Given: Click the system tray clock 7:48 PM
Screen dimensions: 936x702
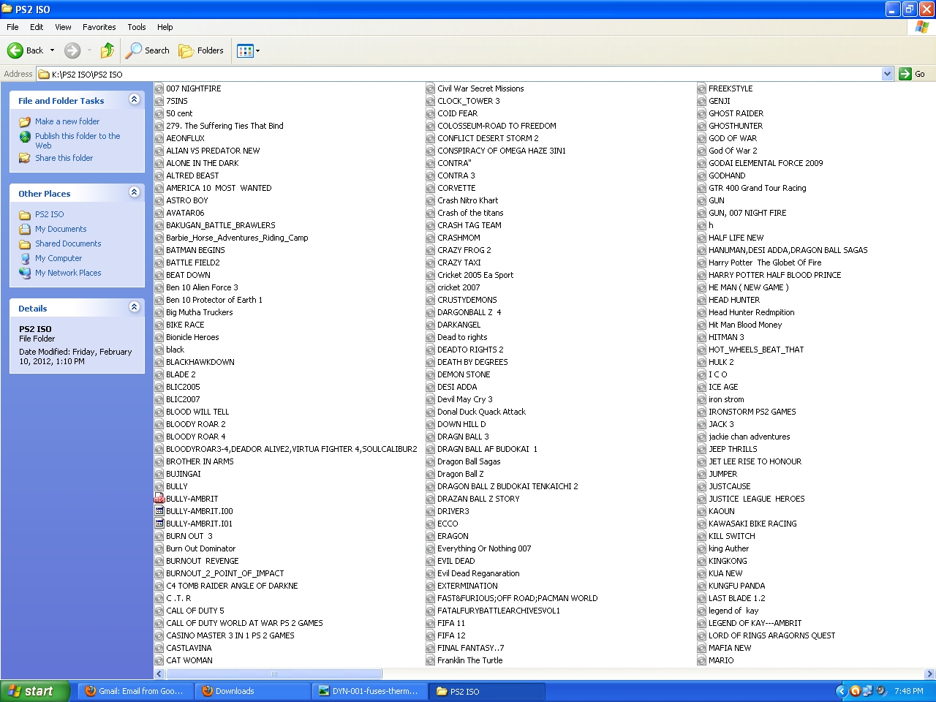Looking at the screenshot, I should click(909, 691).
